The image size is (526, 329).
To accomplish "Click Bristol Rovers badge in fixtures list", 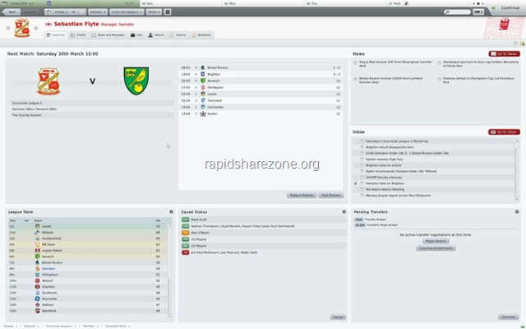I will (203, 67).
